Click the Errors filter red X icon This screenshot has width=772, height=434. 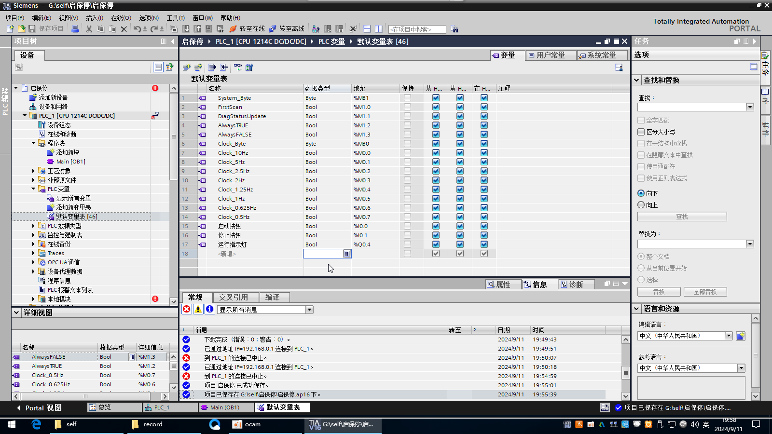[x=187, y=309]
